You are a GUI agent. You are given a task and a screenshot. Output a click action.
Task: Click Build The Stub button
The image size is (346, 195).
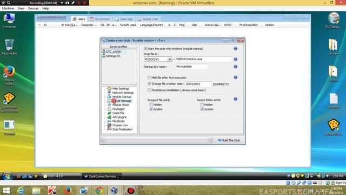pyautogui.click(x=229, y=140)
